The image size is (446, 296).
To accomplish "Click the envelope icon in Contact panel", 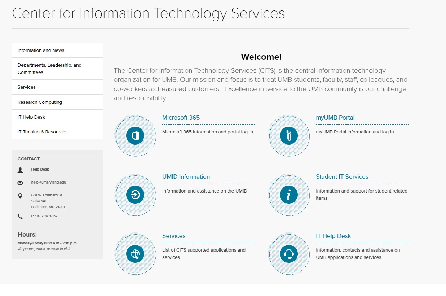I will tap(20, 183).
